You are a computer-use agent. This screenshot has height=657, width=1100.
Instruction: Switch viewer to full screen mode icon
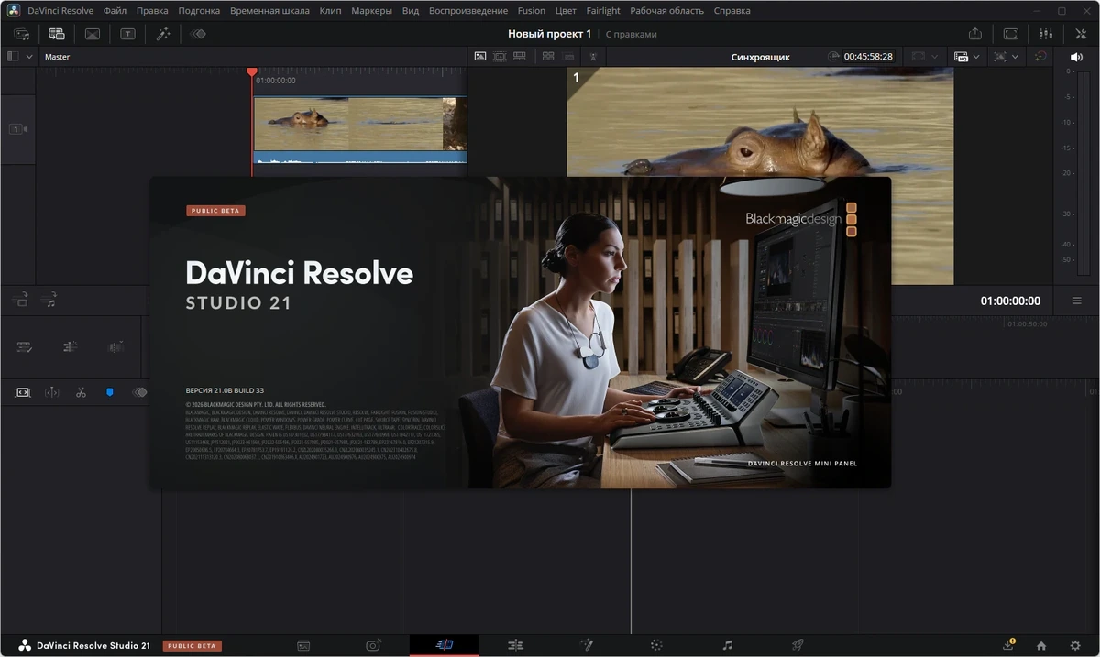pyautogui.click(x=1010, y=34)
